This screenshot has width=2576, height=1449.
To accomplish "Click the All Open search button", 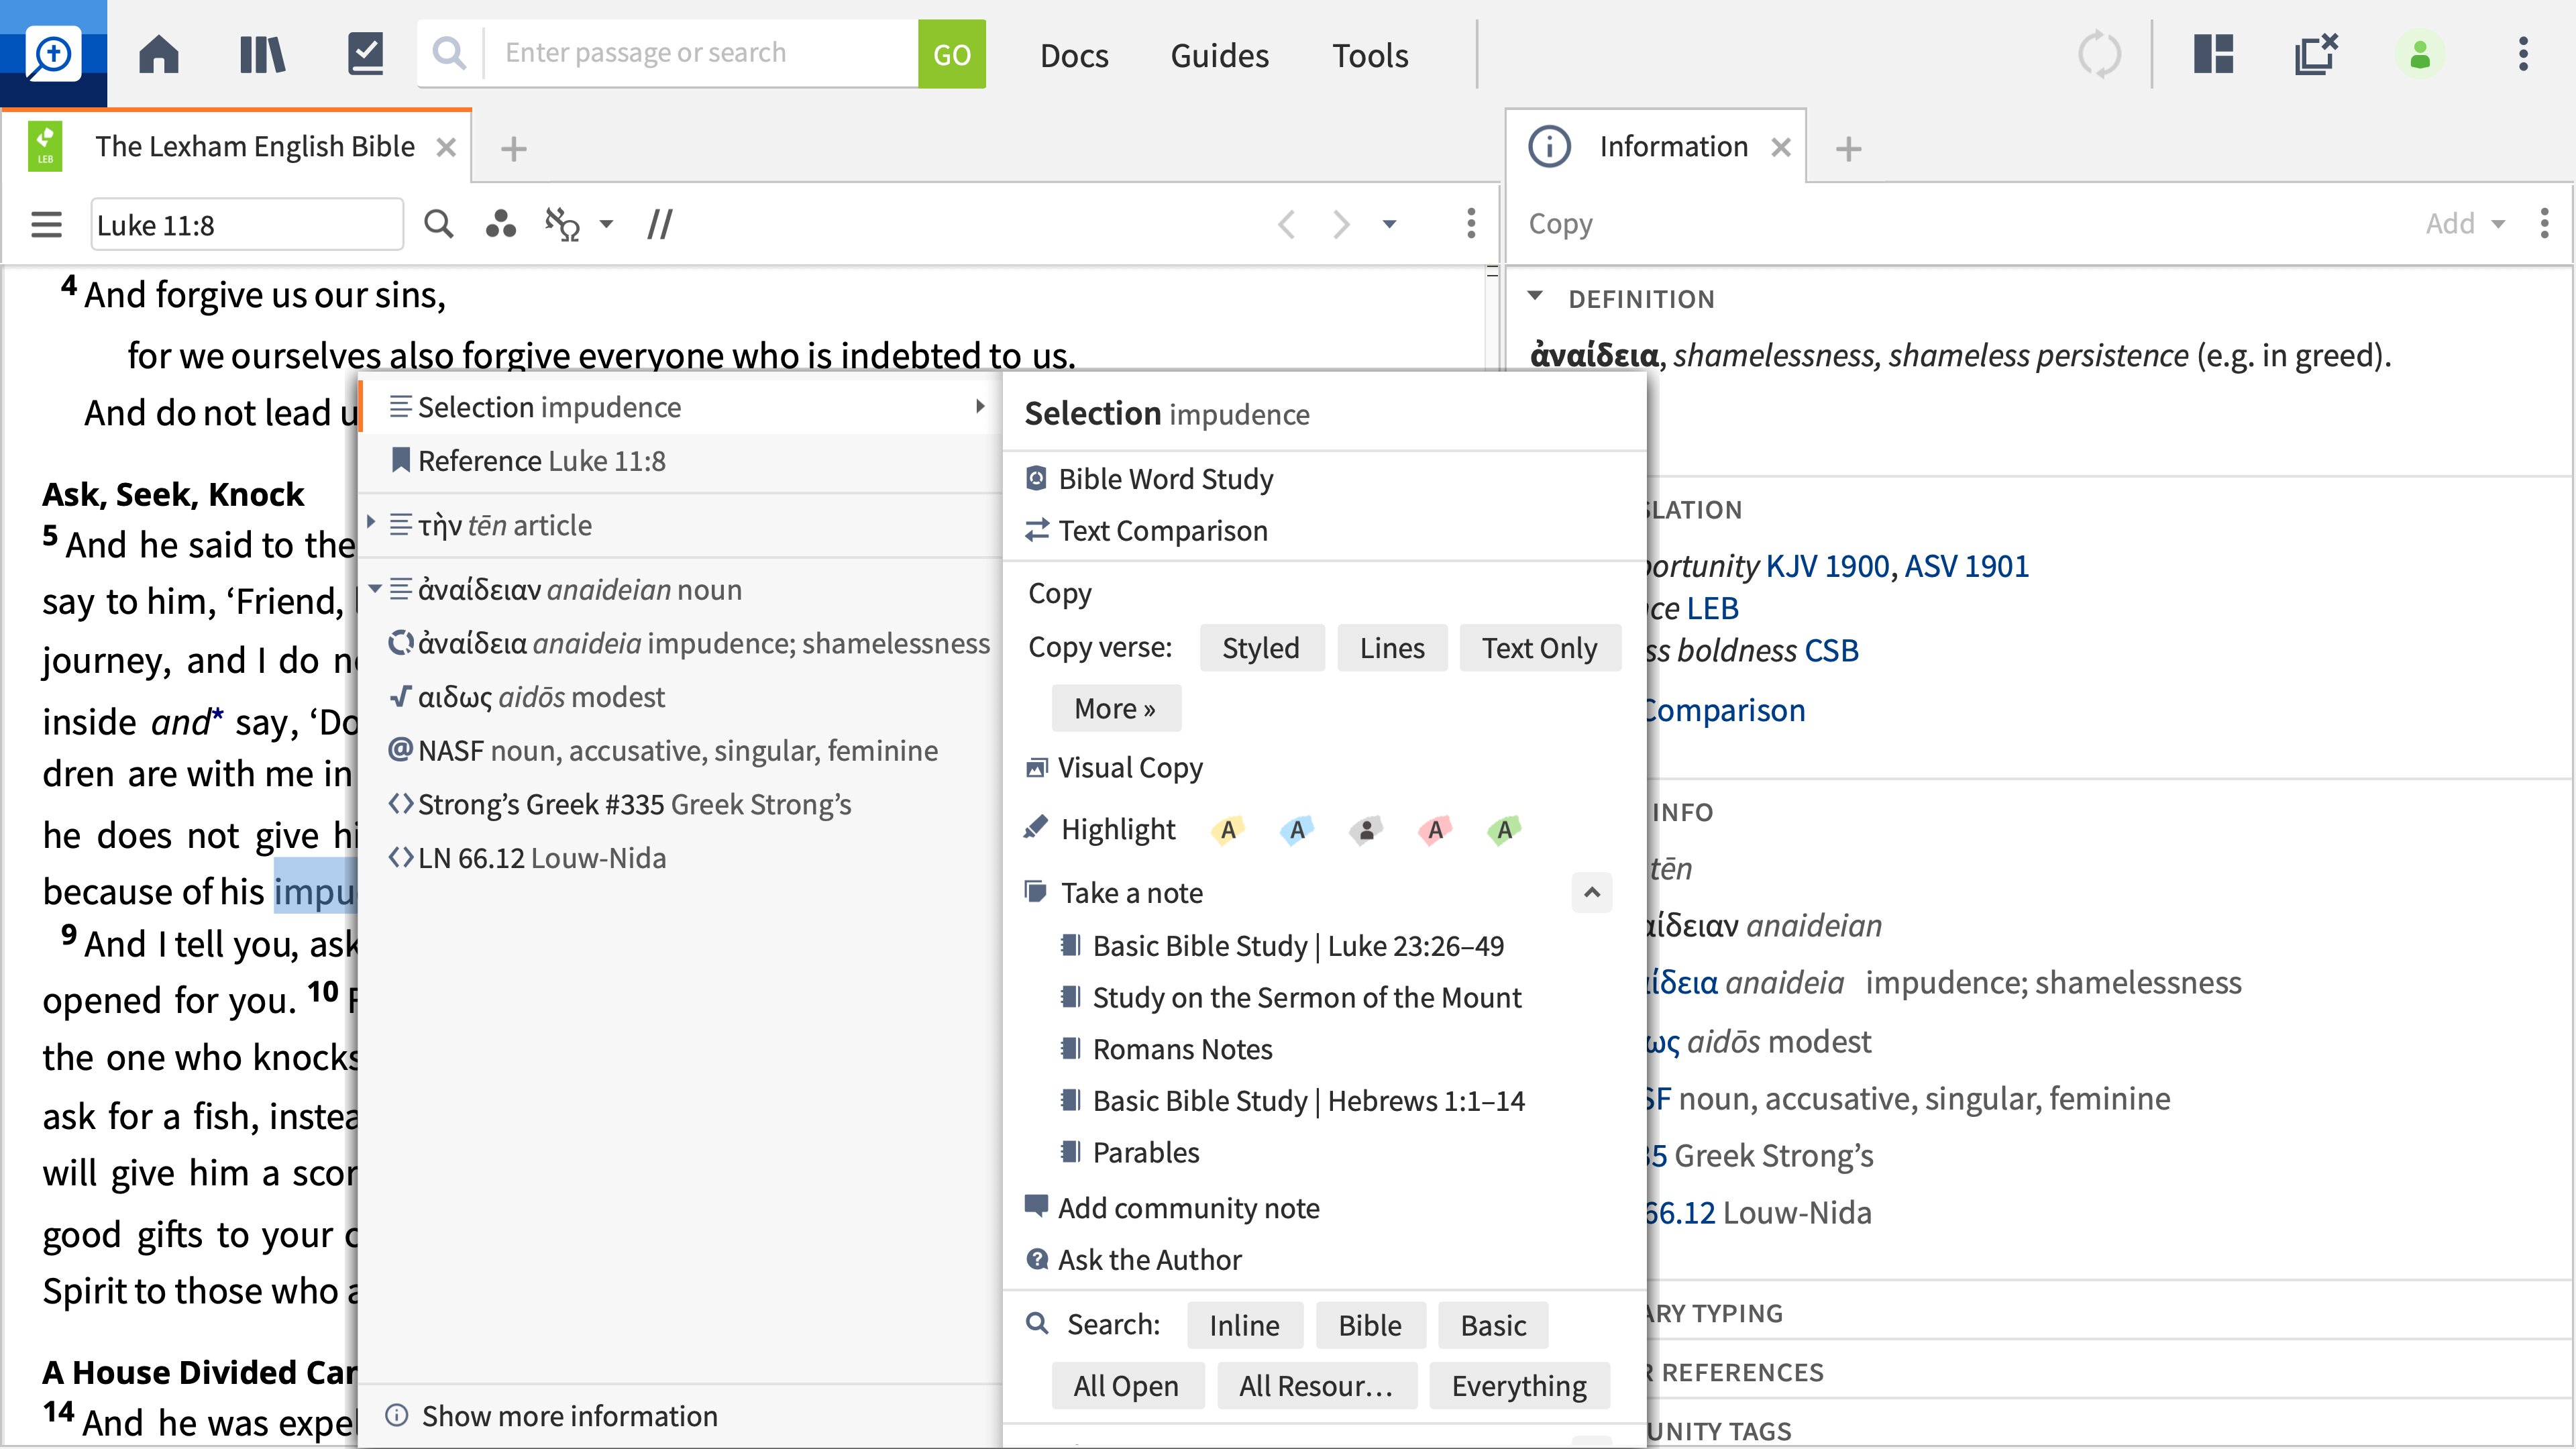I will pyautogui.click(x=1126, y=1385).
